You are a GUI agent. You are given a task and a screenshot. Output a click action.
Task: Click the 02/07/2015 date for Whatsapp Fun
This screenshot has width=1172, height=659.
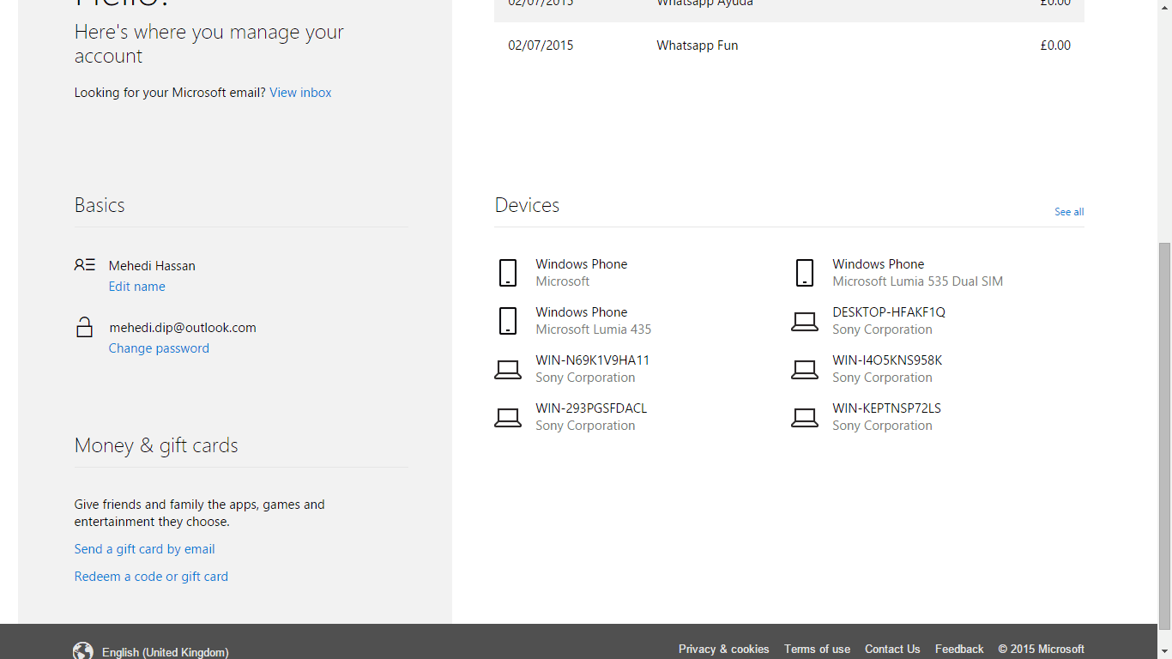click(541, 45)
